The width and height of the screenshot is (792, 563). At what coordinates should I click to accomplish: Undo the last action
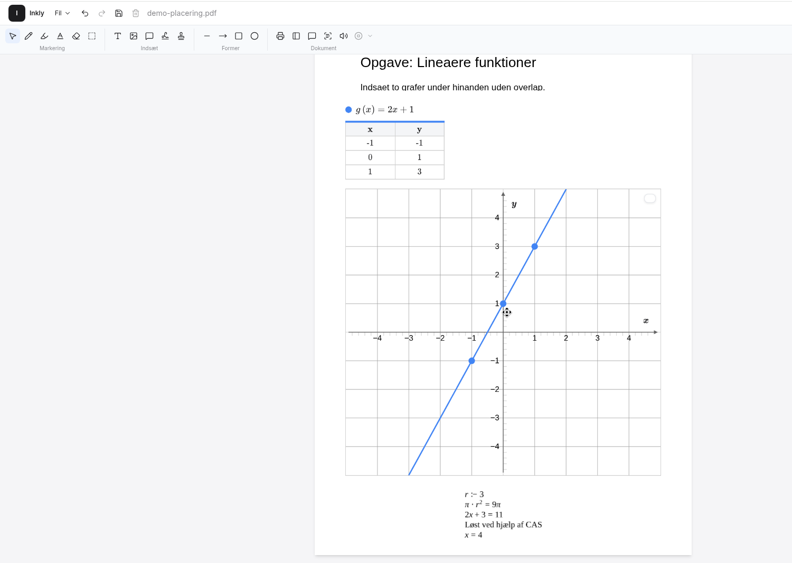click(85, 13)
